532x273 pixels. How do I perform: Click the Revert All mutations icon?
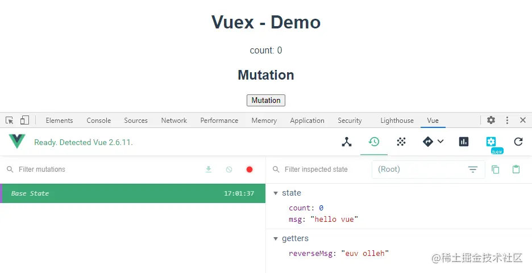click(229, 169)
